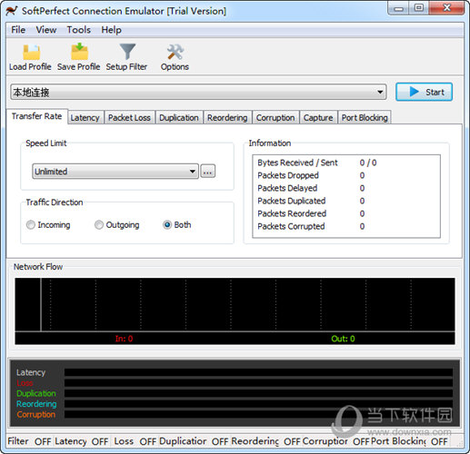Click the Corruption OFF status bar entry
The image size is (470, 454).
(x=335, y=441)
